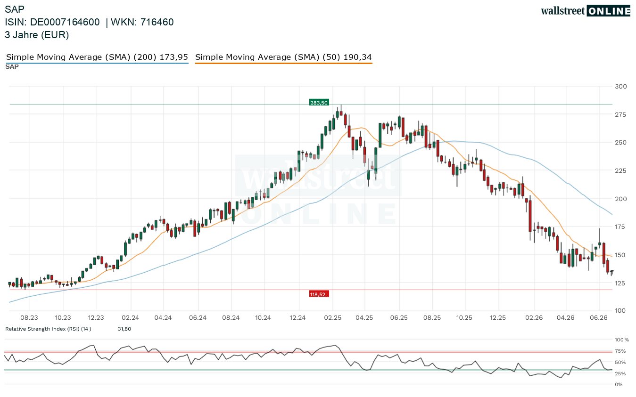Click the wallstreet ONLINE logo
The width and height of the screenshot is (636, 397).
tap(586, 11)
